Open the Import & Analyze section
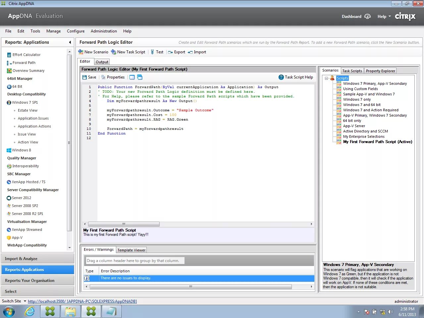The height and width of the screenshot is (318, 424). tap(37, 259)
